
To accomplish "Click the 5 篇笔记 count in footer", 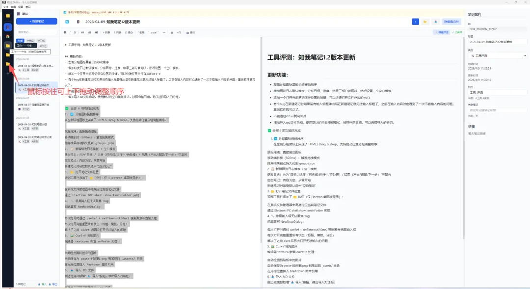I will 21,284.
